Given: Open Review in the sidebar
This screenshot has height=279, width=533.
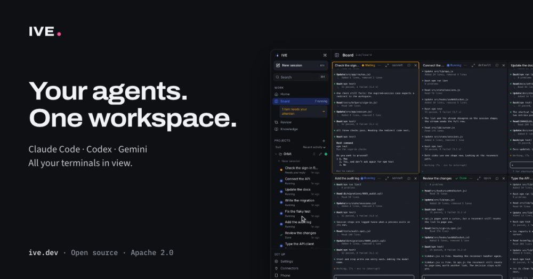Looking at the screenshot, I should [301, 122].
